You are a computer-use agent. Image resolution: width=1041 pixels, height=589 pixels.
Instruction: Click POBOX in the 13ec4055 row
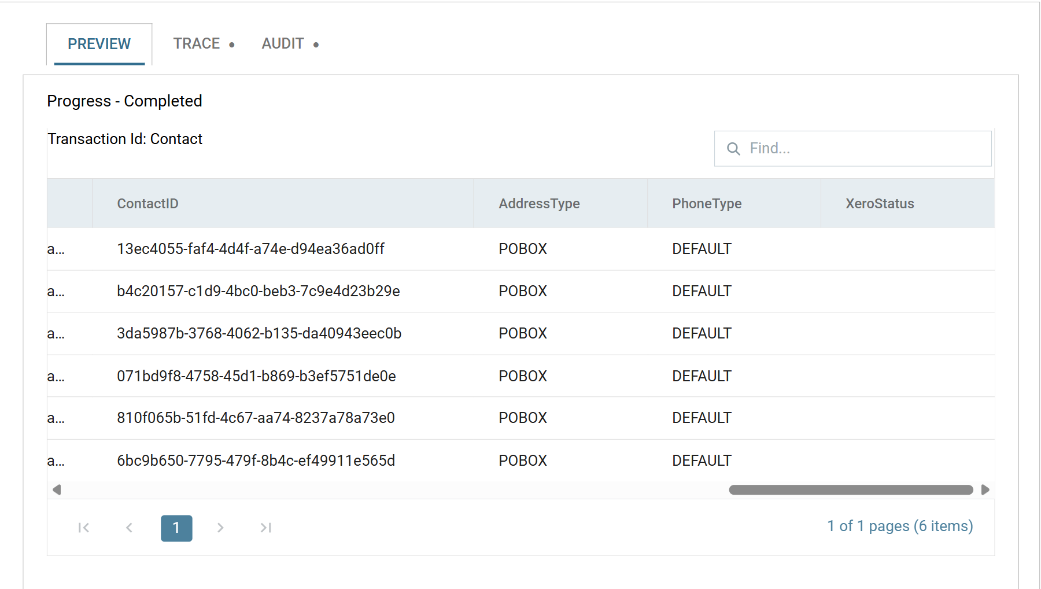click(523, 249)
